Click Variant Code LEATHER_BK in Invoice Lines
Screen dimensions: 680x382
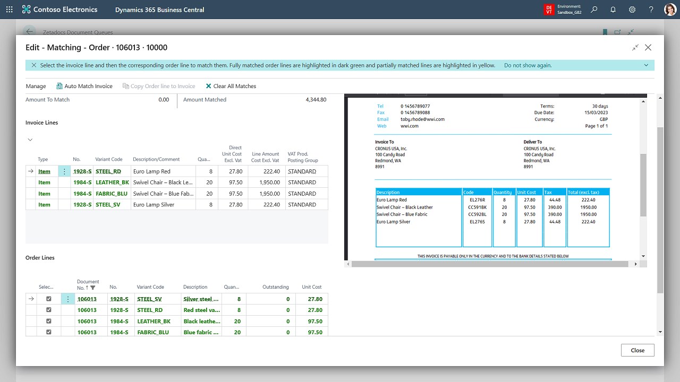pos(112,183)
